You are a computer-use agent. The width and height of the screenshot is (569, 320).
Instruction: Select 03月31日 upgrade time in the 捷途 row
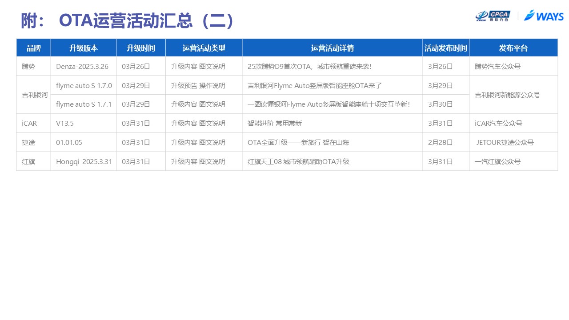[x=141, y=142]
